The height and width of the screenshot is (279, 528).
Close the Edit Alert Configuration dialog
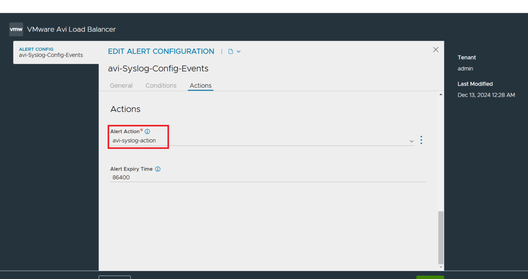point(436,50)
